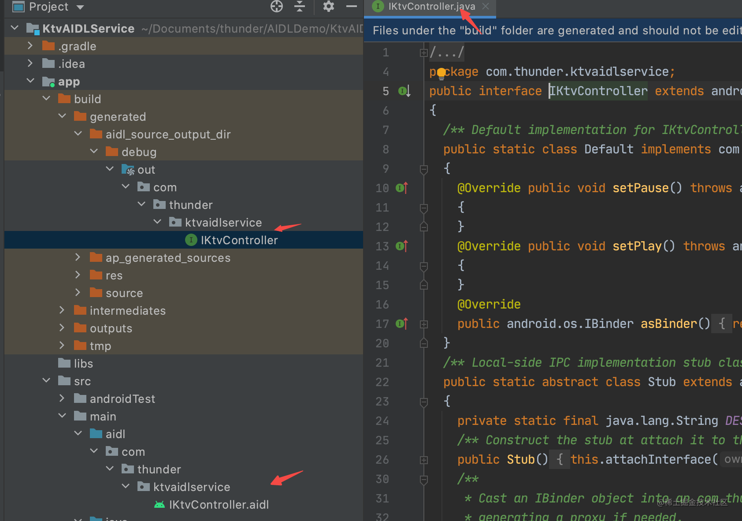Collapse setPause method body at line 11
This screenshot has height=521, width=742.
[424, 208]
